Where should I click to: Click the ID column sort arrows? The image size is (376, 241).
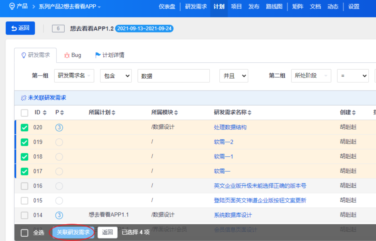pyautogui.click(x=45, y=113)
